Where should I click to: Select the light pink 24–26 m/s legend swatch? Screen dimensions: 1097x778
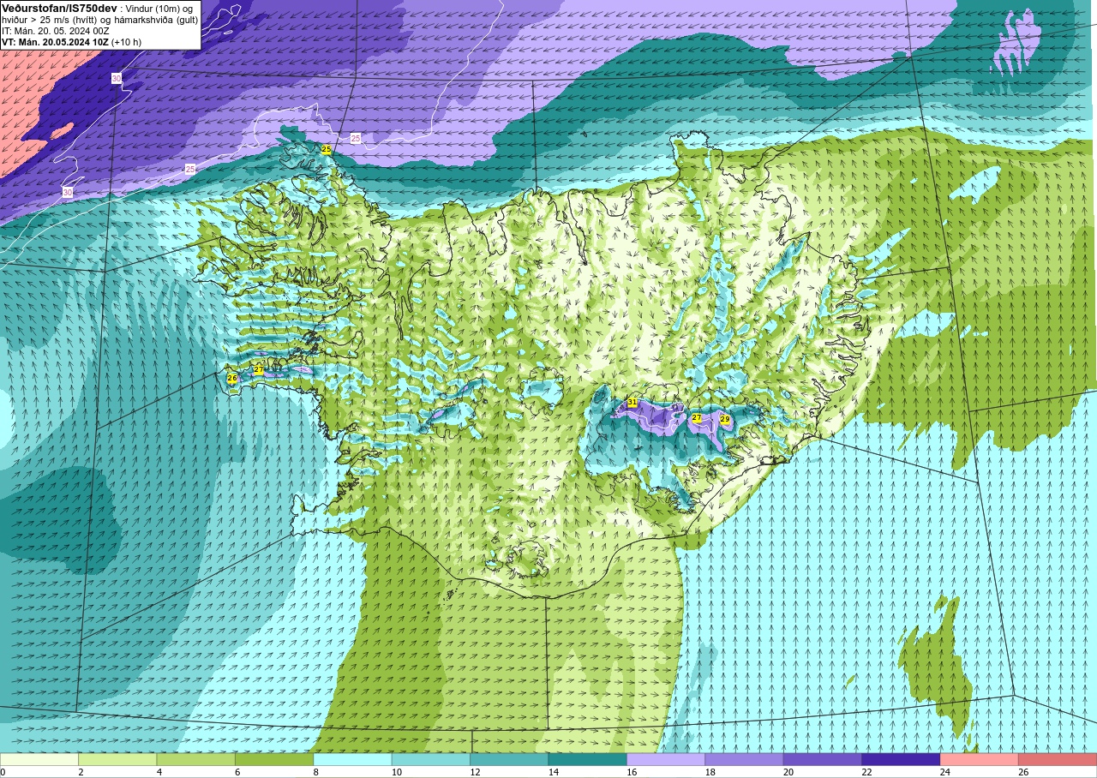(979, 759)
